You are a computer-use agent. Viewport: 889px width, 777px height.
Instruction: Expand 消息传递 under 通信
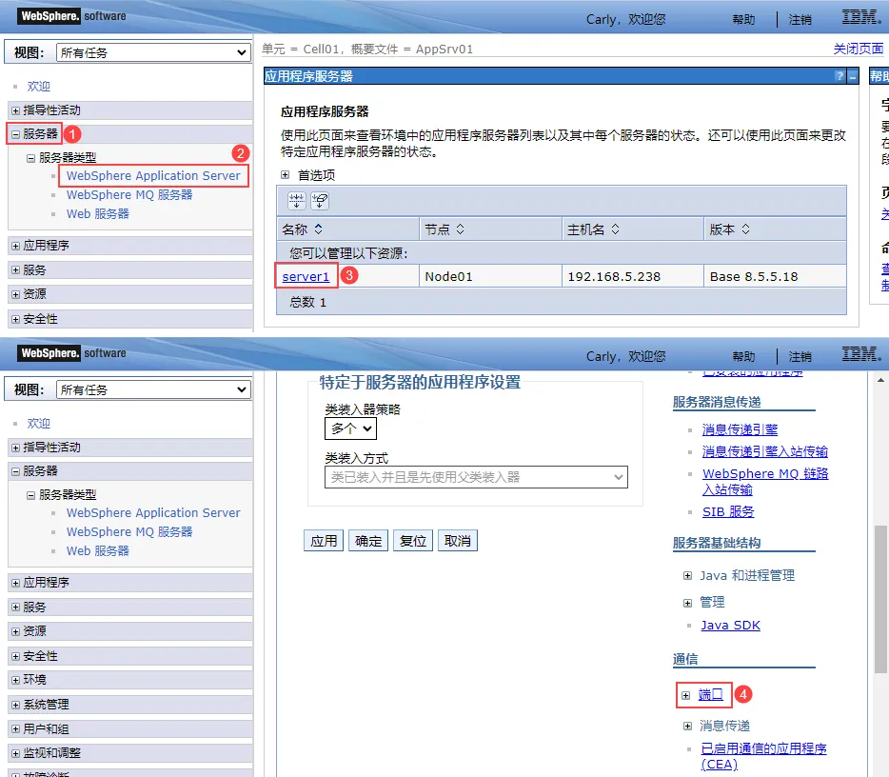(x=688, y=726)
